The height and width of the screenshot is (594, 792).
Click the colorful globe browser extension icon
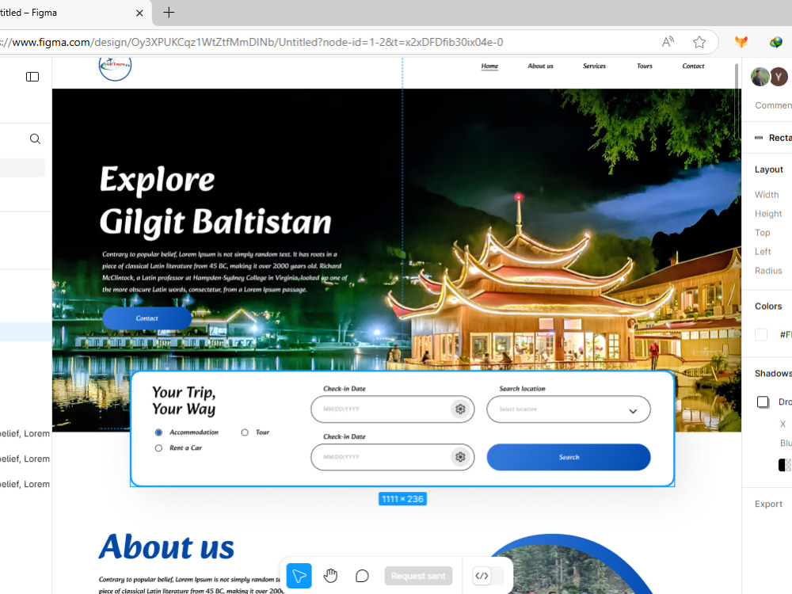point(776,42)
